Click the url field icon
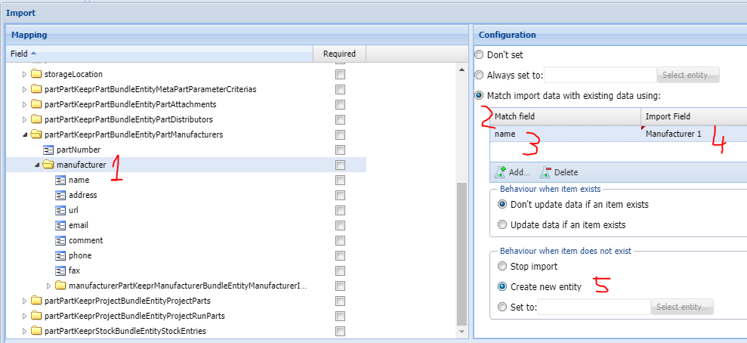The image size is (747, 343). point(60,211)
